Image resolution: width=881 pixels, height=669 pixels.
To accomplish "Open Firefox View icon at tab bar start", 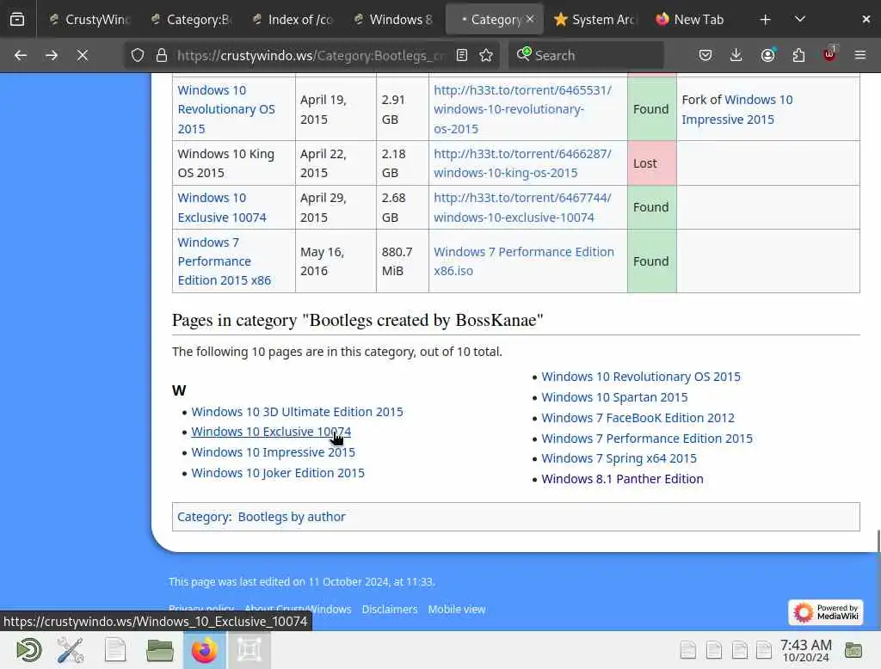I will pos(17,19).
